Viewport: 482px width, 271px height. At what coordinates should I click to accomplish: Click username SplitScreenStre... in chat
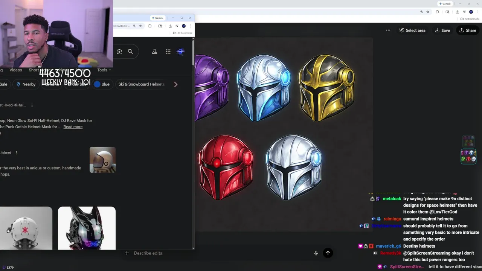(x=407, y=267)
